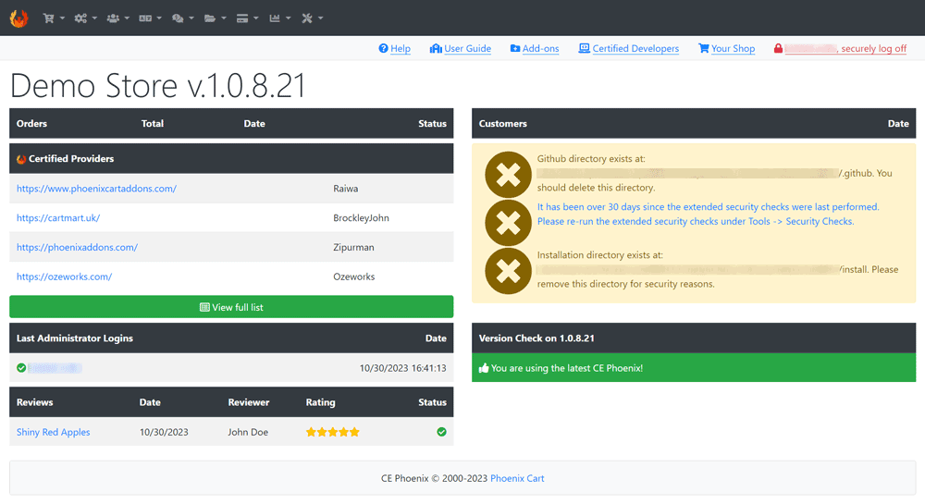Visit https://www.phoenixcartaddons.com/ link

coord(97,189)
